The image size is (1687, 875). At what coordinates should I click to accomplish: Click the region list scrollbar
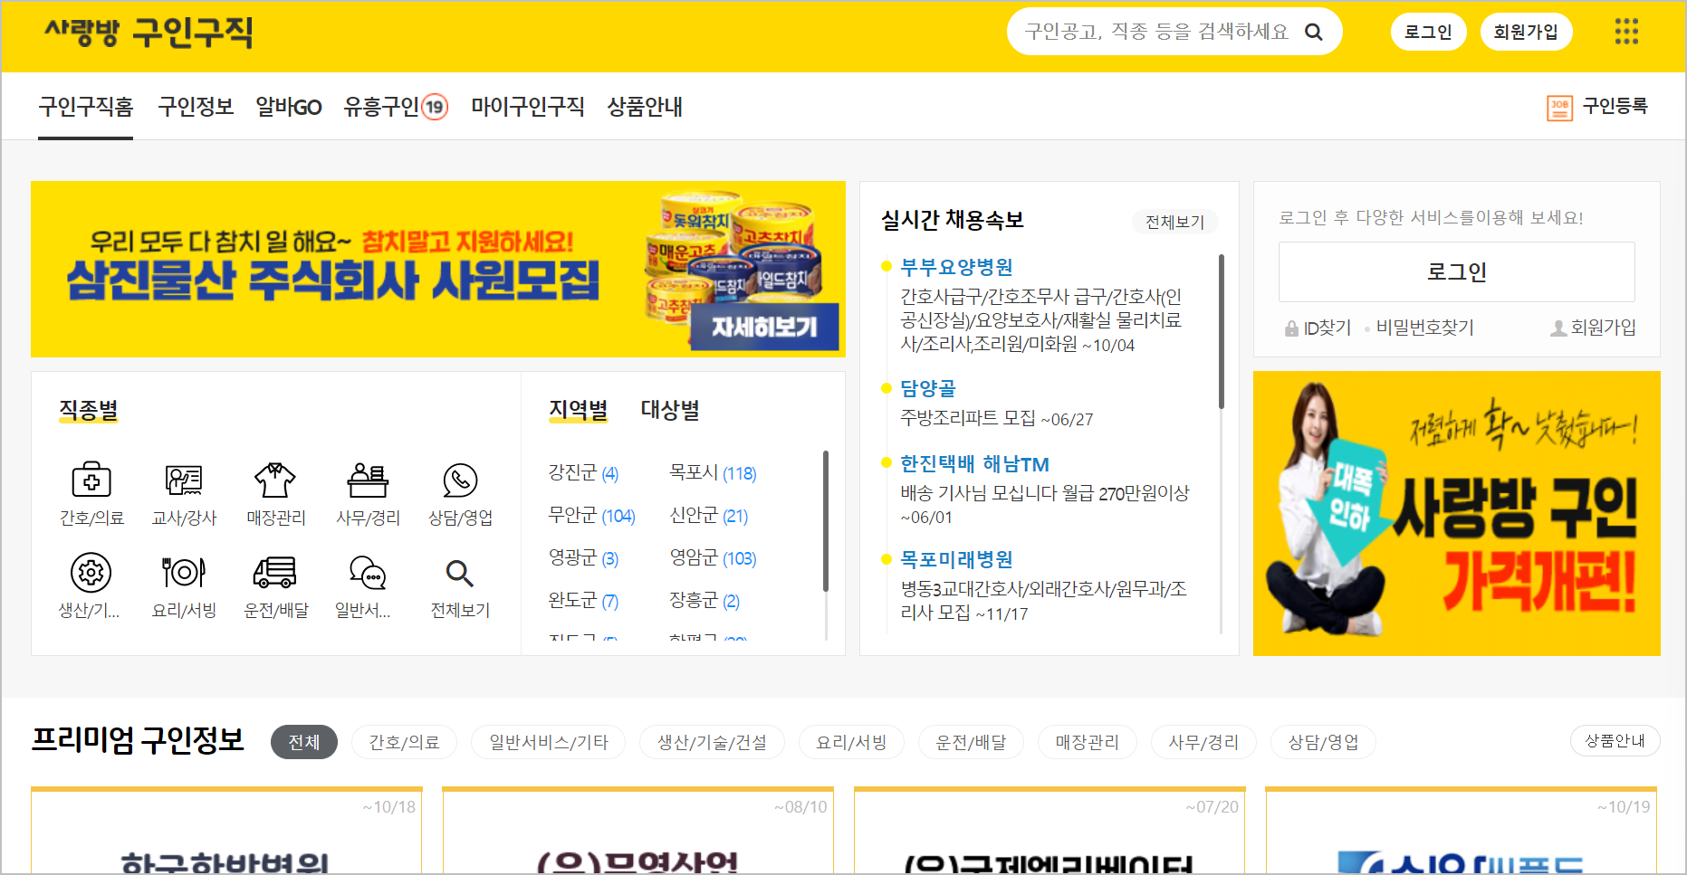coord(825,521)
